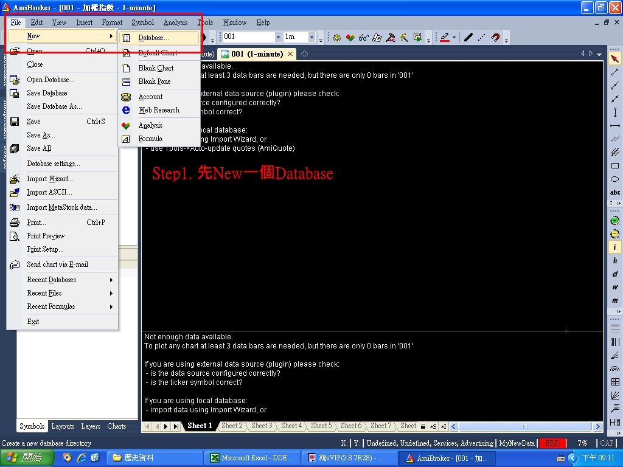The width and height of the screenshot is (623, 467).
Task: Open the 1m interval dropdown
Action: (312, 37)
